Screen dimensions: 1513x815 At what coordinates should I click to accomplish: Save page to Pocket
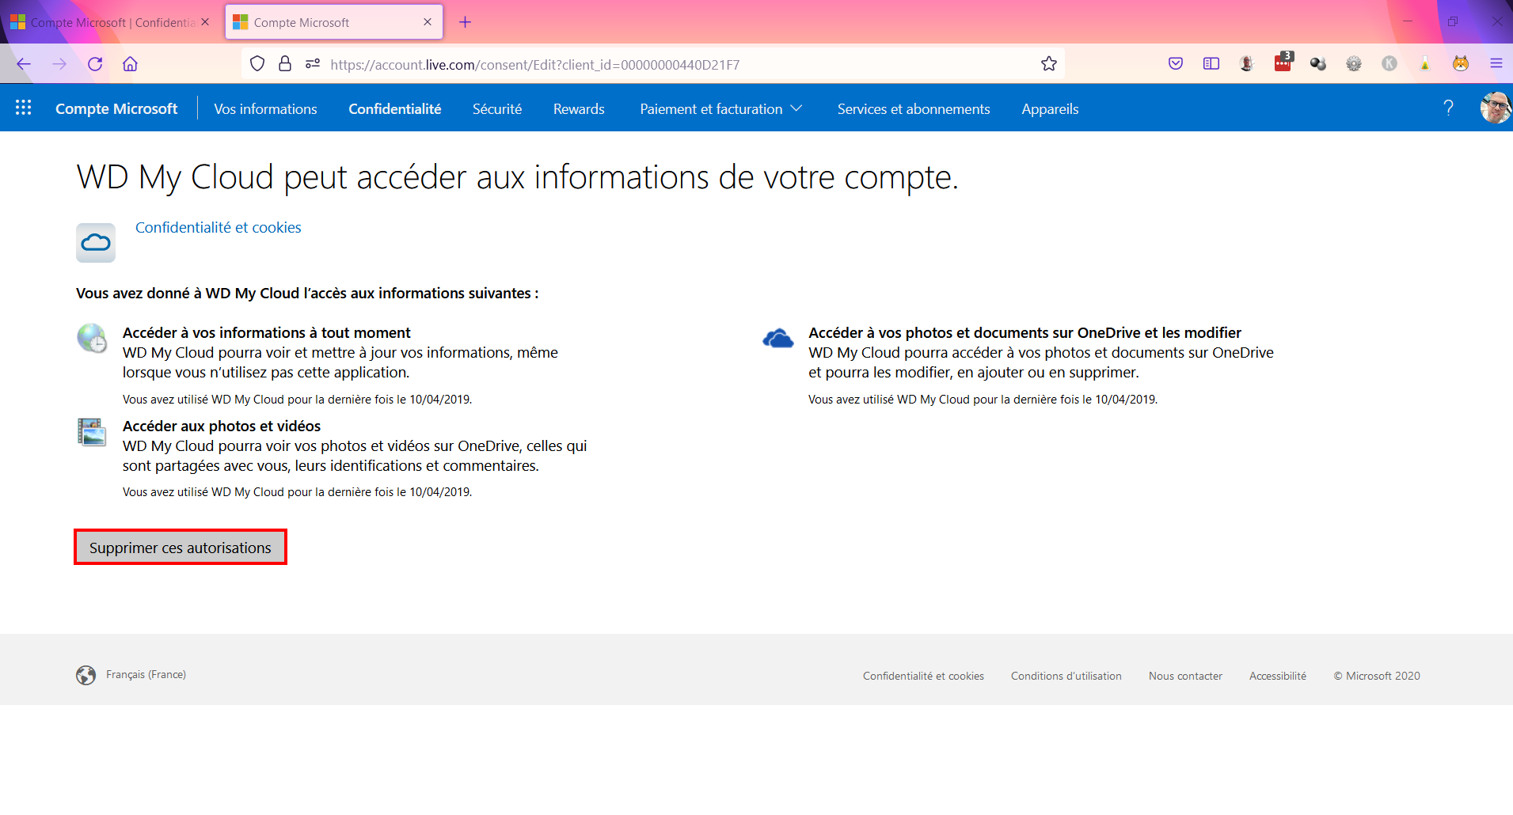(x=1176, y=64)
